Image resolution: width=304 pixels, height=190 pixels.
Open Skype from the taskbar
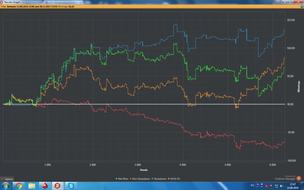click(x=71, y=186)
